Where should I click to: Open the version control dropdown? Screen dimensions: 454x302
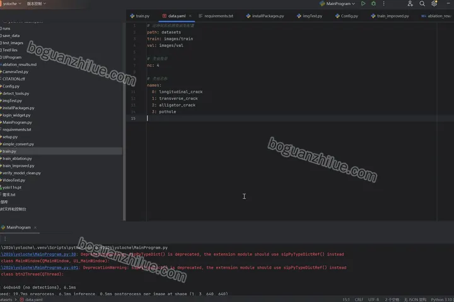click(36, 4)
